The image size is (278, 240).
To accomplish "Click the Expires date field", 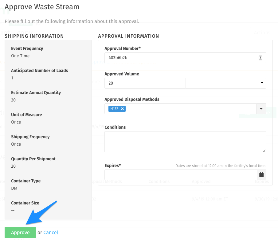I will (181, 175).
